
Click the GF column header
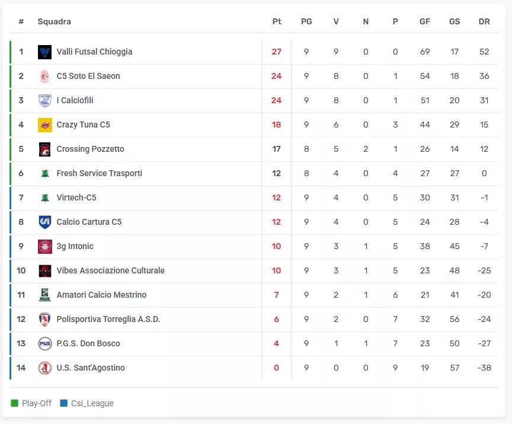[425, 21]
